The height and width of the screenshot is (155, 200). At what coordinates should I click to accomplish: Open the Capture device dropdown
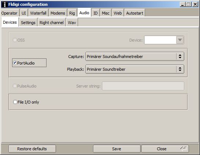coord(135,57)
